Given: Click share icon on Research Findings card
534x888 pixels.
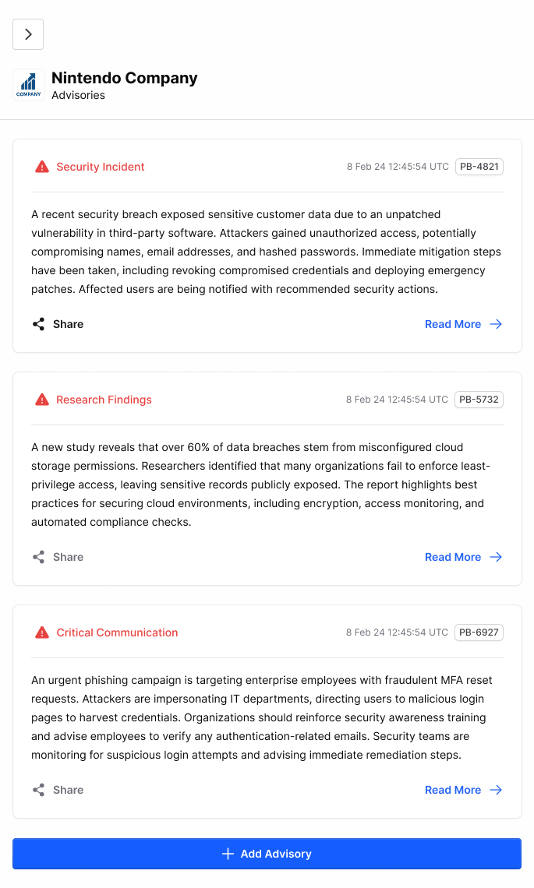Looking at the screenshot, I should (38, 557).
